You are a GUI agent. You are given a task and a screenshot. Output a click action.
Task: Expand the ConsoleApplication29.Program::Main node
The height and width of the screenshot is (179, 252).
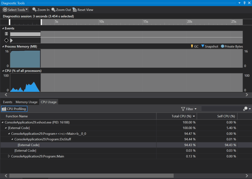tap(9, 156)
